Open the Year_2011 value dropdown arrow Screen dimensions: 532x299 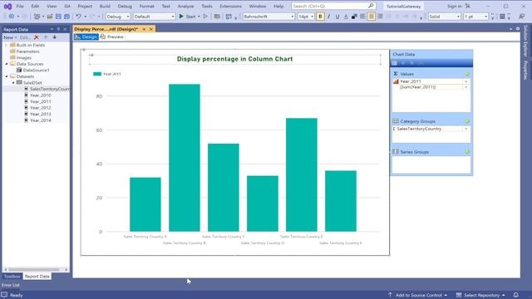[465, 81]
